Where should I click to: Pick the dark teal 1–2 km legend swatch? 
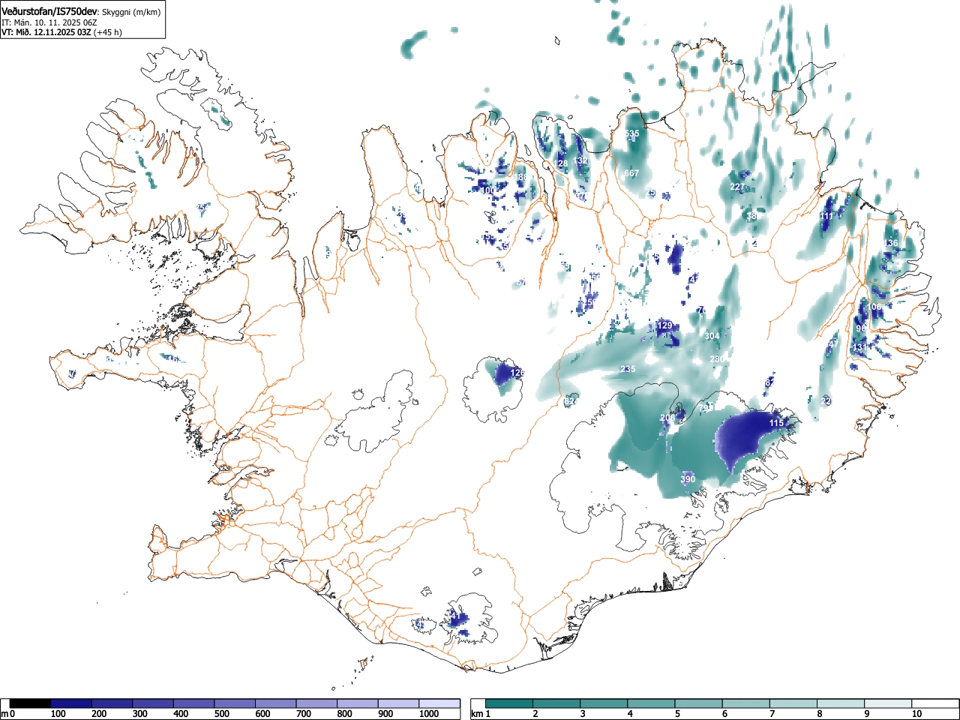pyautogui.click(x=510, y=703)
